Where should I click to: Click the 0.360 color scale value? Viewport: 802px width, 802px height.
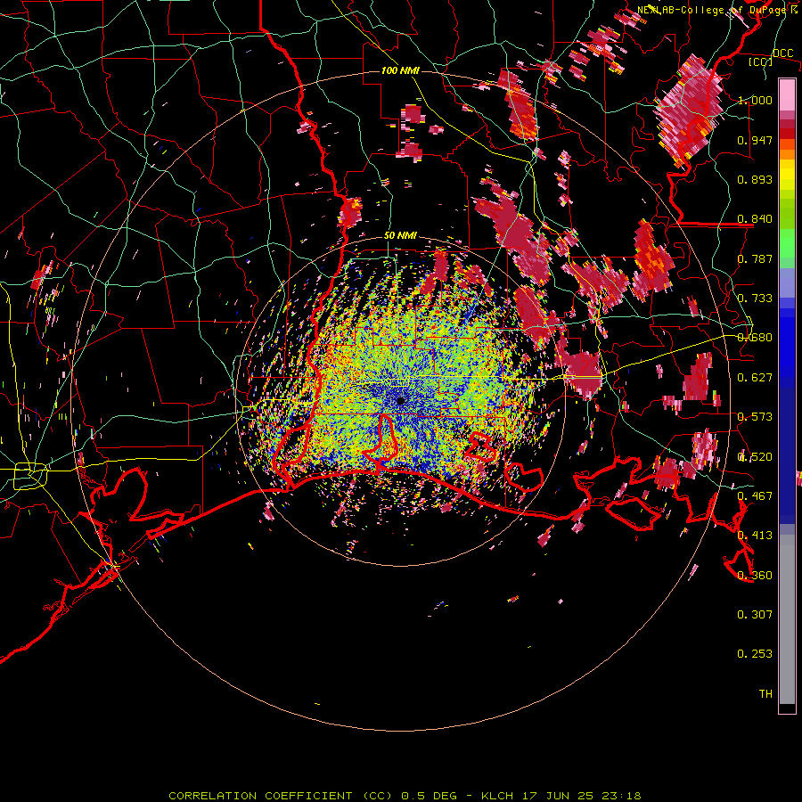(755, 576)
